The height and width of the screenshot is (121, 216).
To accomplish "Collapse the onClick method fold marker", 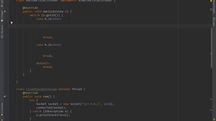I will coord(8,12).
